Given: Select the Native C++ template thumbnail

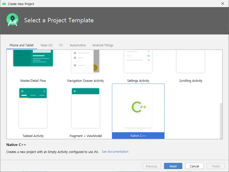Looking at the screenshot, I should tap(138, 108).
